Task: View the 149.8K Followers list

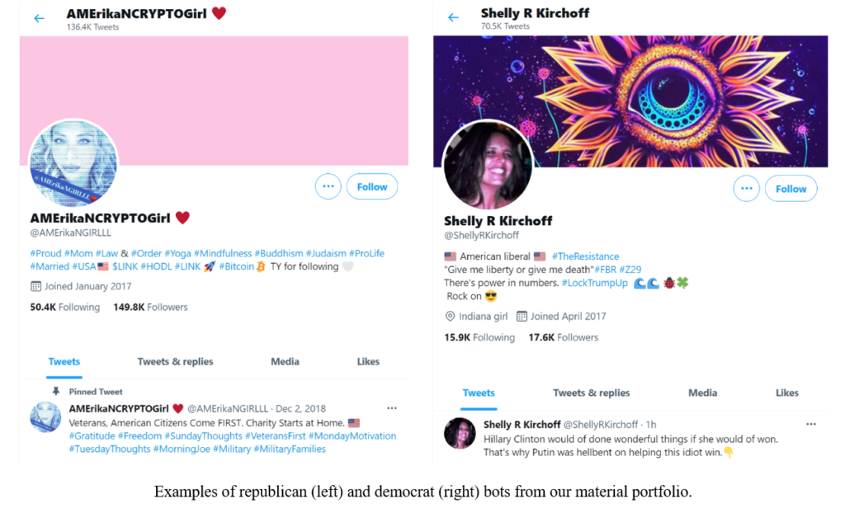Action: click(150, 307)
